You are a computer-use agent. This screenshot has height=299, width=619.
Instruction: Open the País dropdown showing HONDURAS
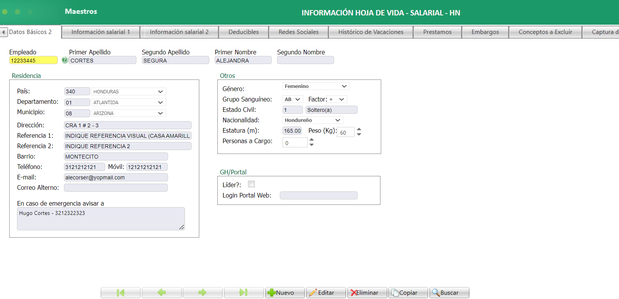129,91
